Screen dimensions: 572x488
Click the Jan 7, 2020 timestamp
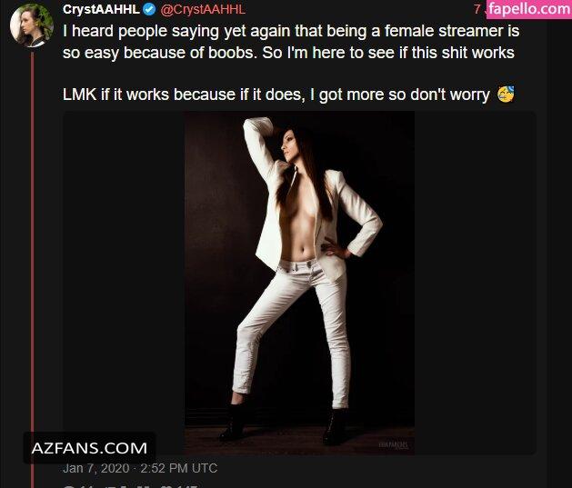tap(96, 468)
